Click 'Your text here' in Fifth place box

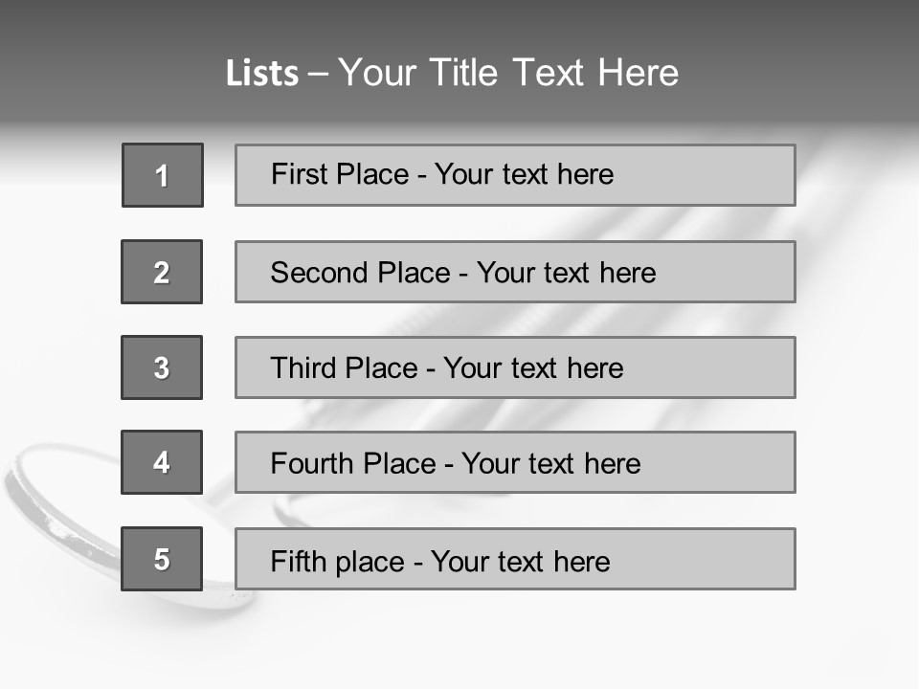(x=520, y=561)
